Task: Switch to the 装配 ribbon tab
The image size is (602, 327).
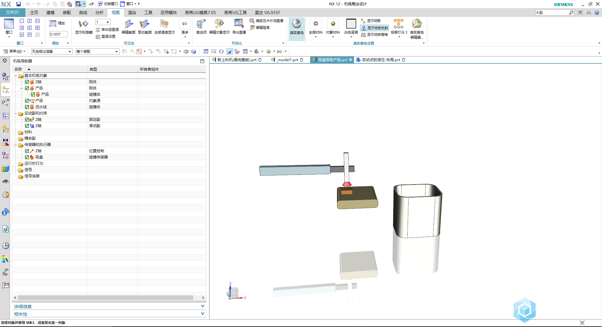Action: (x=67, y=13)
